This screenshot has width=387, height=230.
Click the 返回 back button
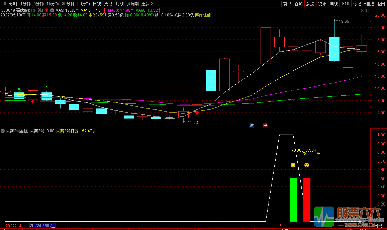coord(381,4)
